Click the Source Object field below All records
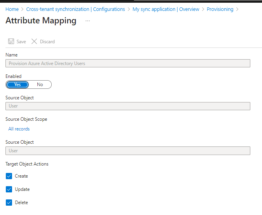Image resolution: width=262 pixels, height=215 pixels. [x=128, y=151]
